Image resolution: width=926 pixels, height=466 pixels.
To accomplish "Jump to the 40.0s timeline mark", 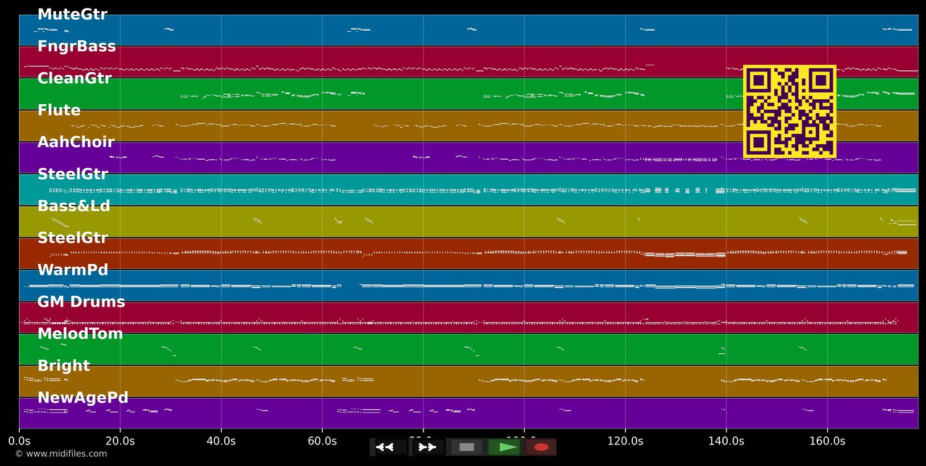I will coord(221,441).
